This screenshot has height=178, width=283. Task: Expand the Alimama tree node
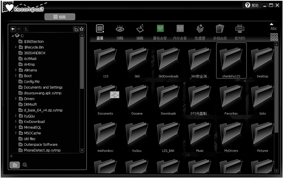coord(16,70)
